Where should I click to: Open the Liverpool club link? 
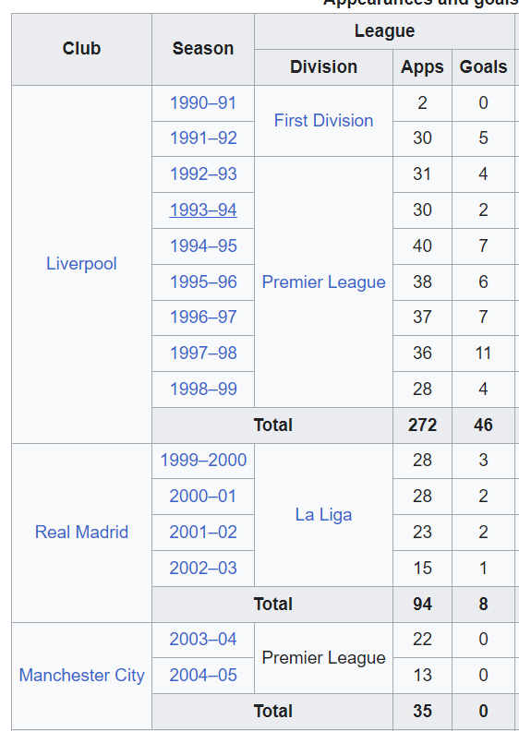pyautogui.click(x=81, y=264)
